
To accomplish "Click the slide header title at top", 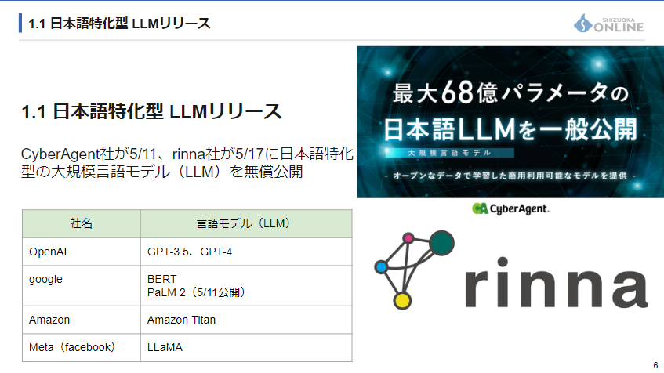I will click(119, 24).
